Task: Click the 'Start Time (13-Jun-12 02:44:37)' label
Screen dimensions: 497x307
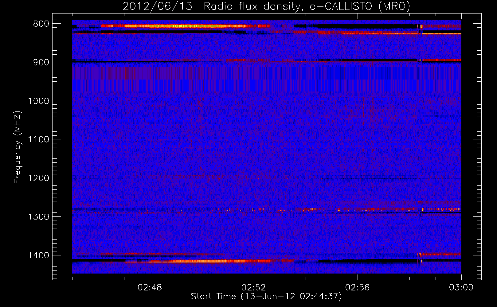Action: (x=266, y=297)
